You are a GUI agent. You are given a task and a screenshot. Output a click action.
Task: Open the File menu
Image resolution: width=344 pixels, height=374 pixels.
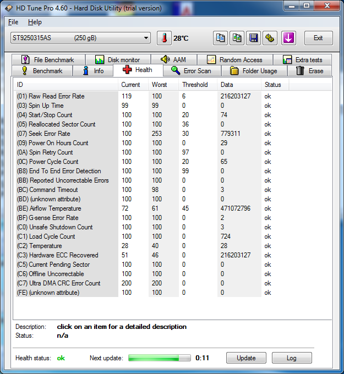13,22
